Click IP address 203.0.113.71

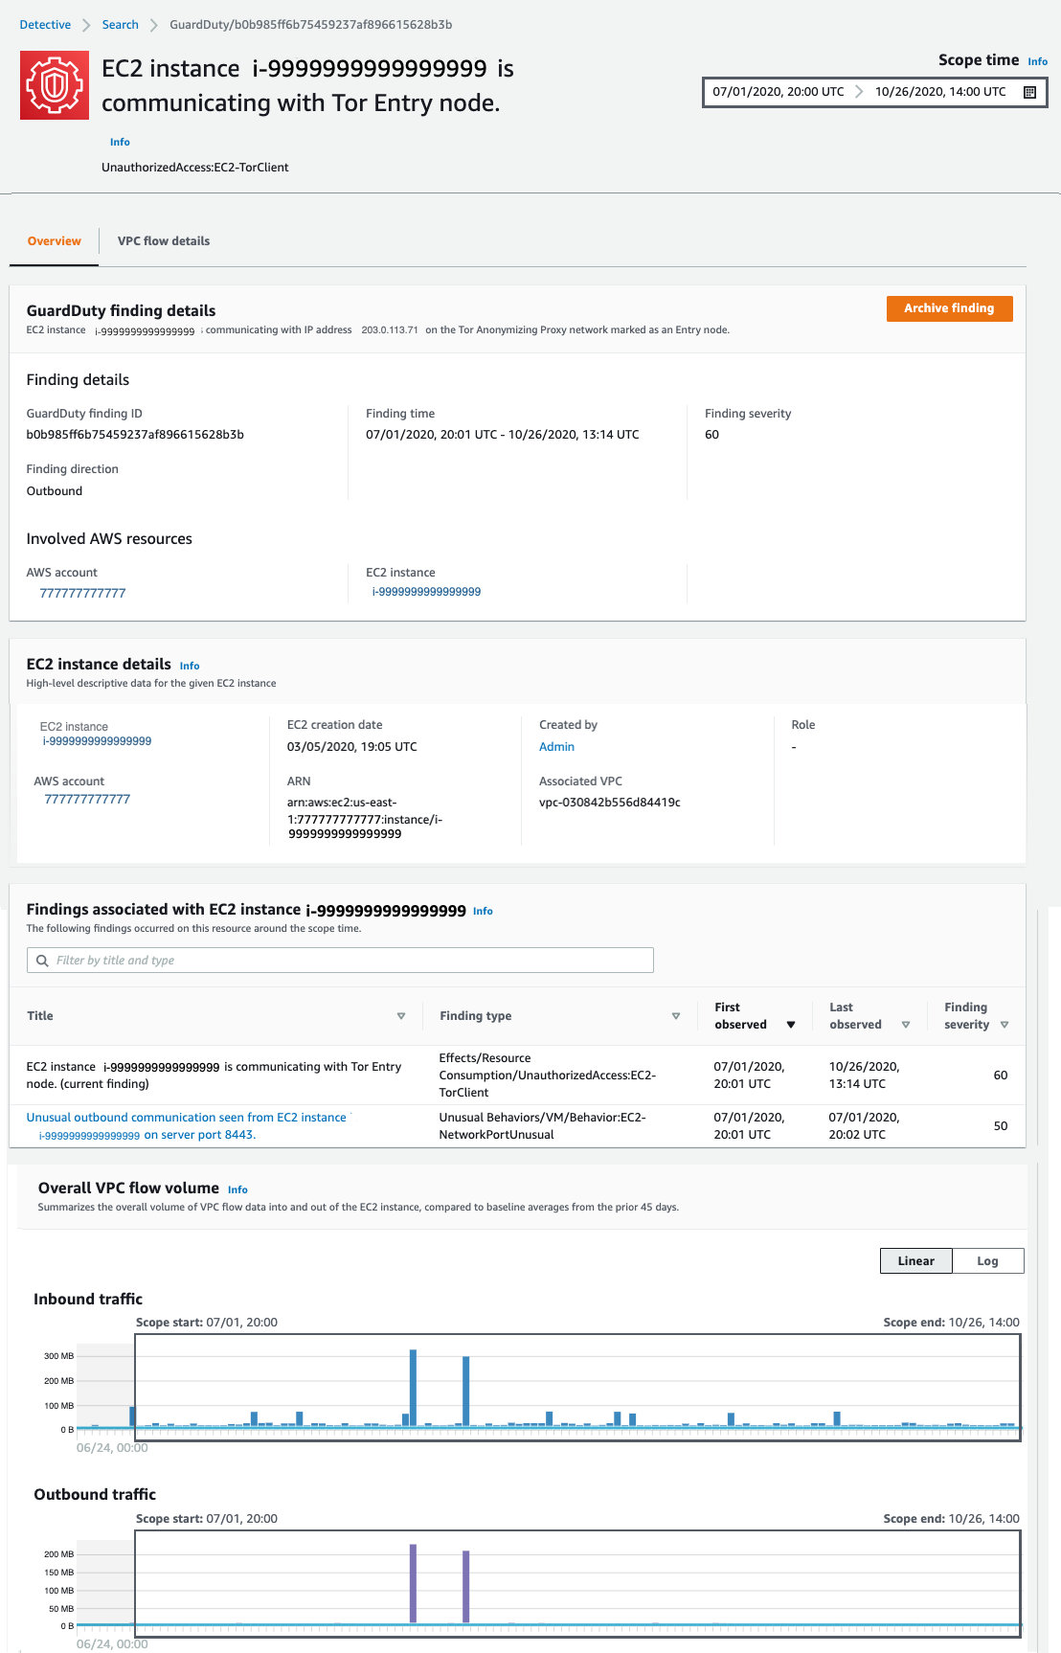pos(390,330)
